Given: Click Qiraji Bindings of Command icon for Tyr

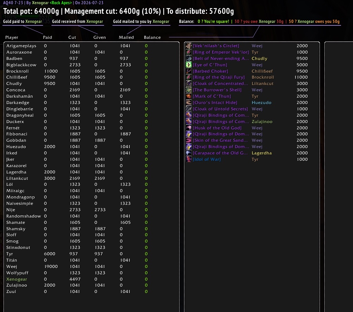Looking at the screenshot, I should 188,115.
